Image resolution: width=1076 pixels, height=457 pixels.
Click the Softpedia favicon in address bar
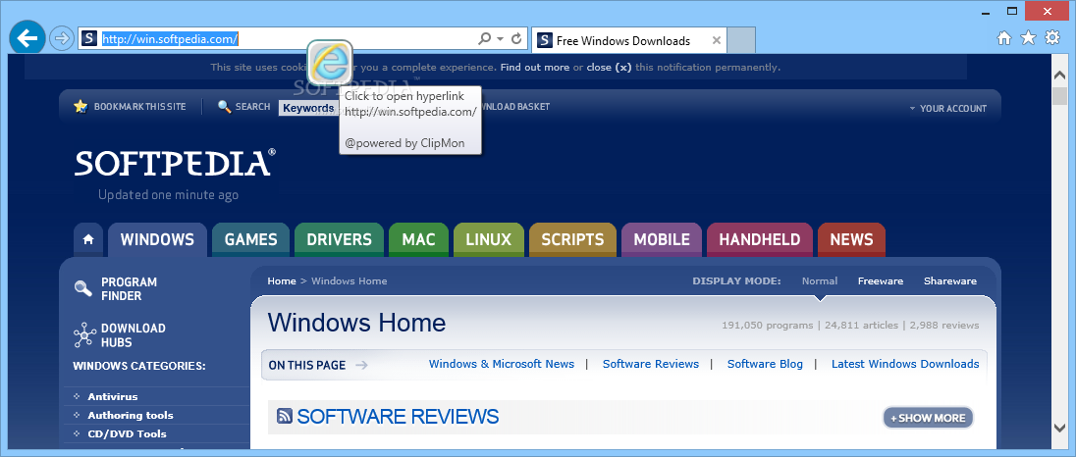click(89, 38)
